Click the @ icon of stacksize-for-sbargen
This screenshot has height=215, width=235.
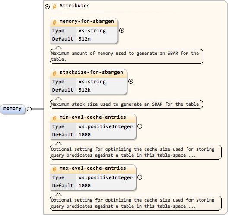[54, 73]
